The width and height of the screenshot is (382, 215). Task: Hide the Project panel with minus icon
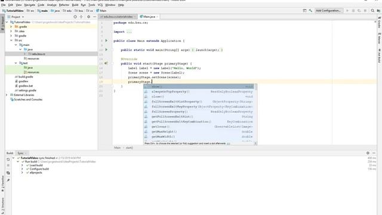point(94,17)
